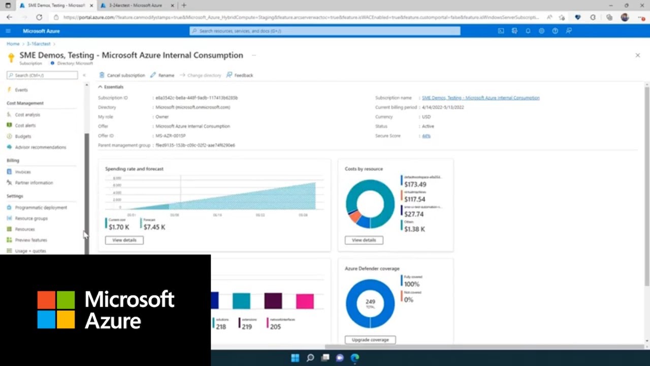Open browser profile avatar
The image size is (650, 366).
point(625,17)
